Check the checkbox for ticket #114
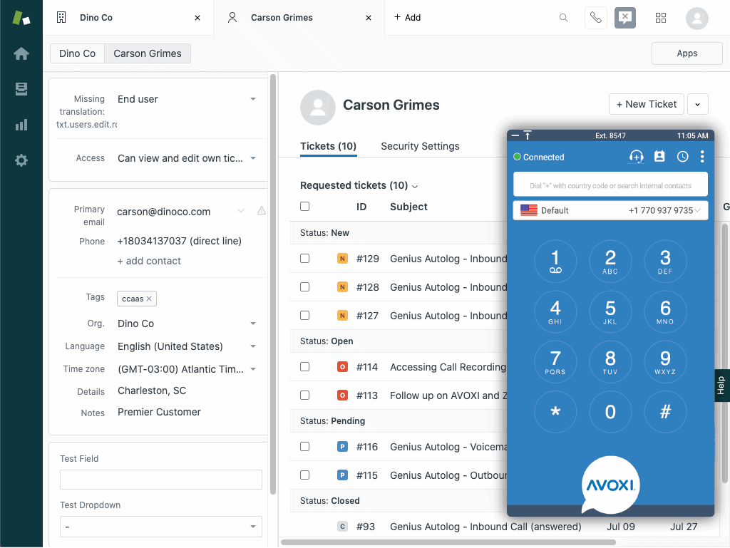The image size is (730, 548). click(x=305, y=366)
